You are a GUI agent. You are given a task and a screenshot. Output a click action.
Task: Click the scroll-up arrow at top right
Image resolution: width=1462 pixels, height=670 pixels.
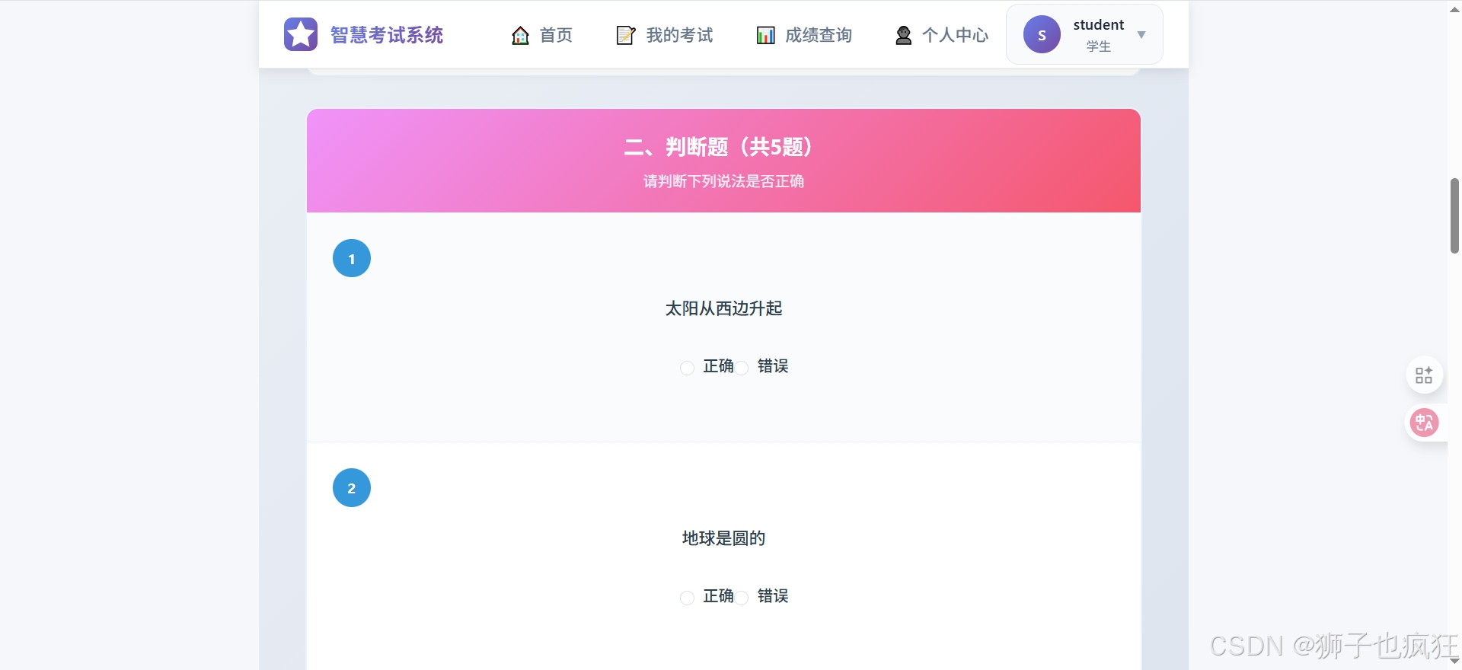tap(1453, 9)
